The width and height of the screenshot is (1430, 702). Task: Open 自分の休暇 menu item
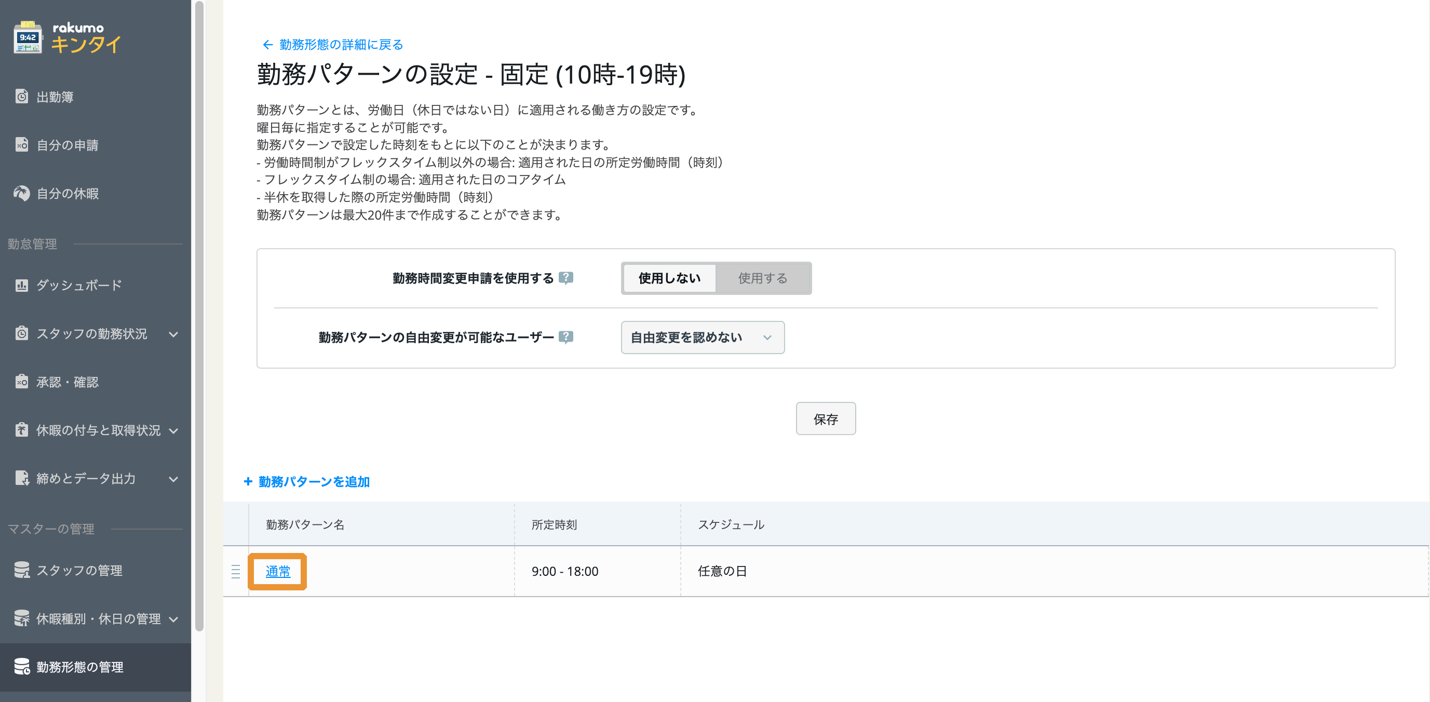96,193
